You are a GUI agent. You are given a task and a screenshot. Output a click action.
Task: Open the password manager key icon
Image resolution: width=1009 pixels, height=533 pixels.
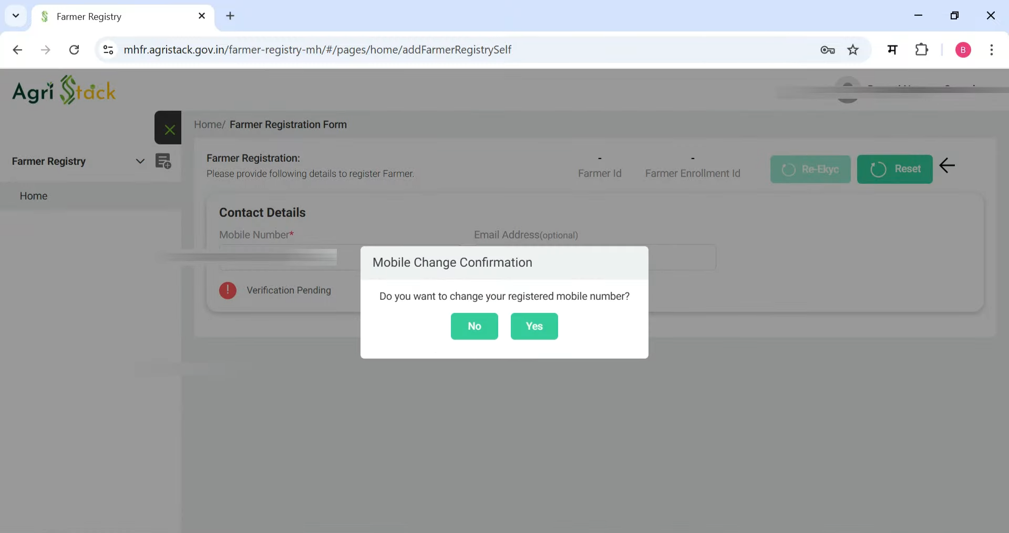click(x=828, y=50)
